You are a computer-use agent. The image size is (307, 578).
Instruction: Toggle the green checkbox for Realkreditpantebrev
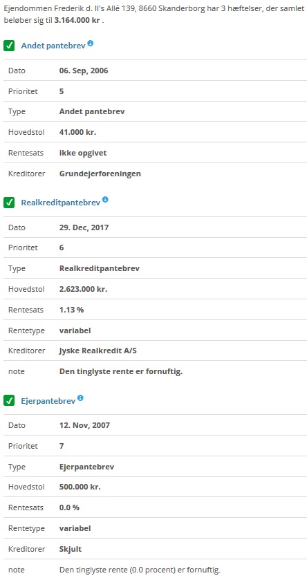click(9, 203)
